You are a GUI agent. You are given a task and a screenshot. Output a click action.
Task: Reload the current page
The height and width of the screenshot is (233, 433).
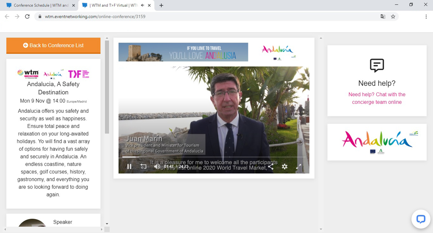(27, 17)
